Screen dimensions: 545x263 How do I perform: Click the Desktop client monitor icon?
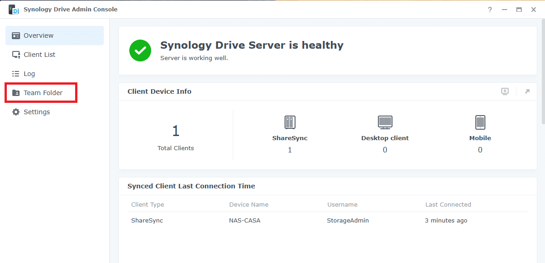[385, 122]
